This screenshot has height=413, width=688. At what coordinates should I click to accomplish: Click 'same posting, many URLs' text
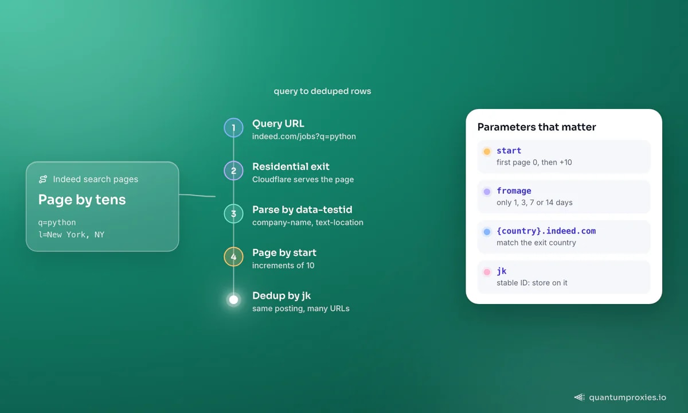point(300,309)
